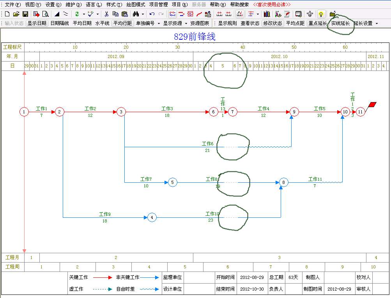Undo the last action with the undo arrow
The image size is (391, 298).
coord(152,14)
